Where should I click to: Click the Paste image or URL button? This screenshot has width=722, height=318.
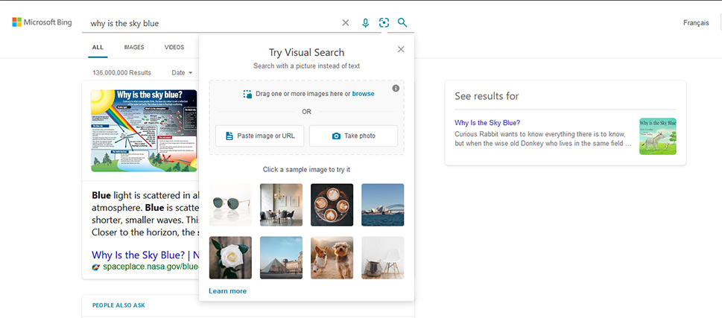(260, 136)
